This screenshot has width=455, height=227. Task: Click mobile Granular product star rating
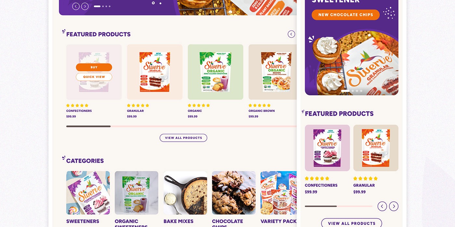(x=365, y=178)
